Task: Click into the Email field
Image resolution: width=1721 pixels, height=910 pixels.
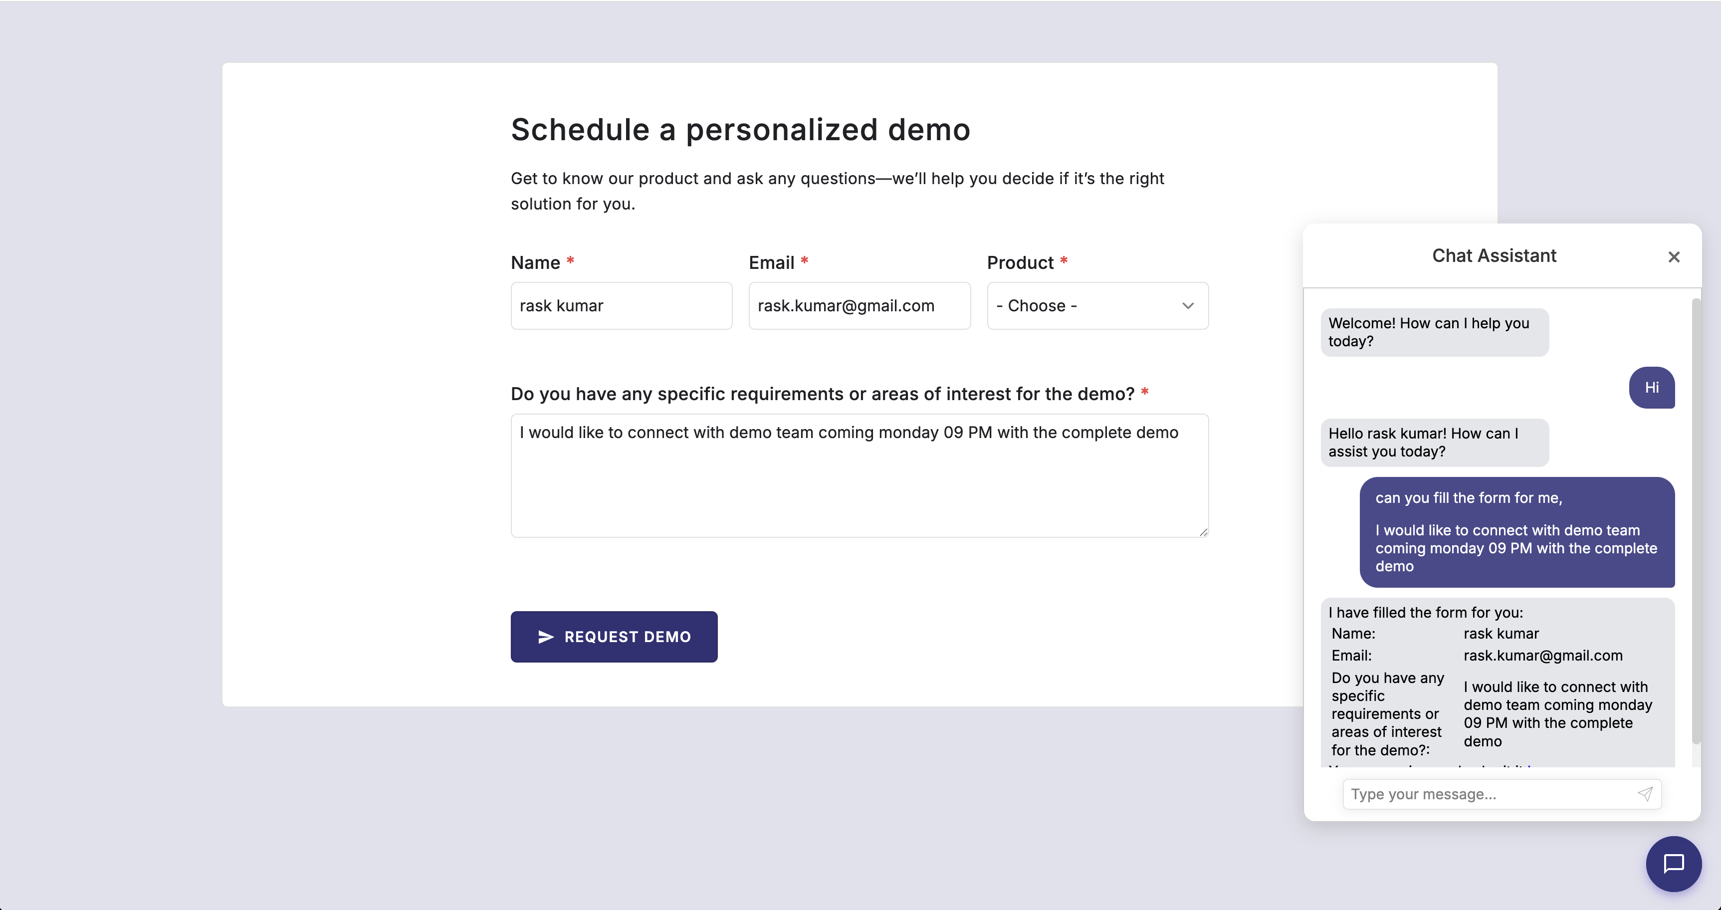Action: [859, 306]
